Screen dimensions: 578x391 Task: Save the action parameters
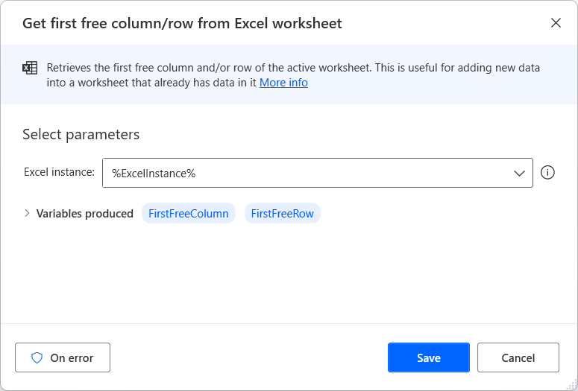click(428, 357)
